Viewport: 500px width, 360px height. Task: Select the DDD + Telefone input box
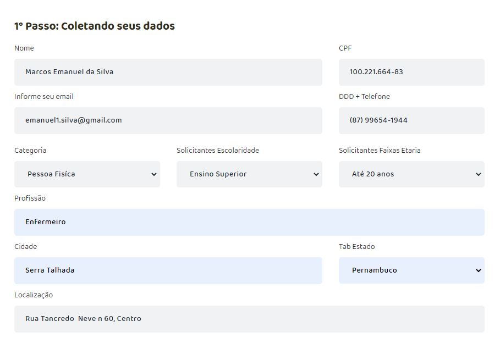pos(411,120)
